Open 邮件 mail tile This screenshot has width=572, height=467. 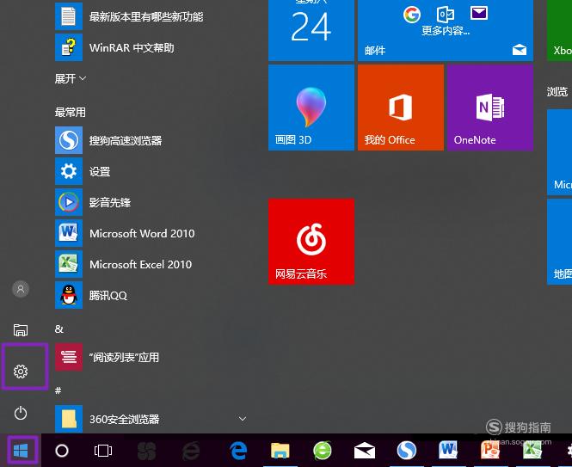446,30
